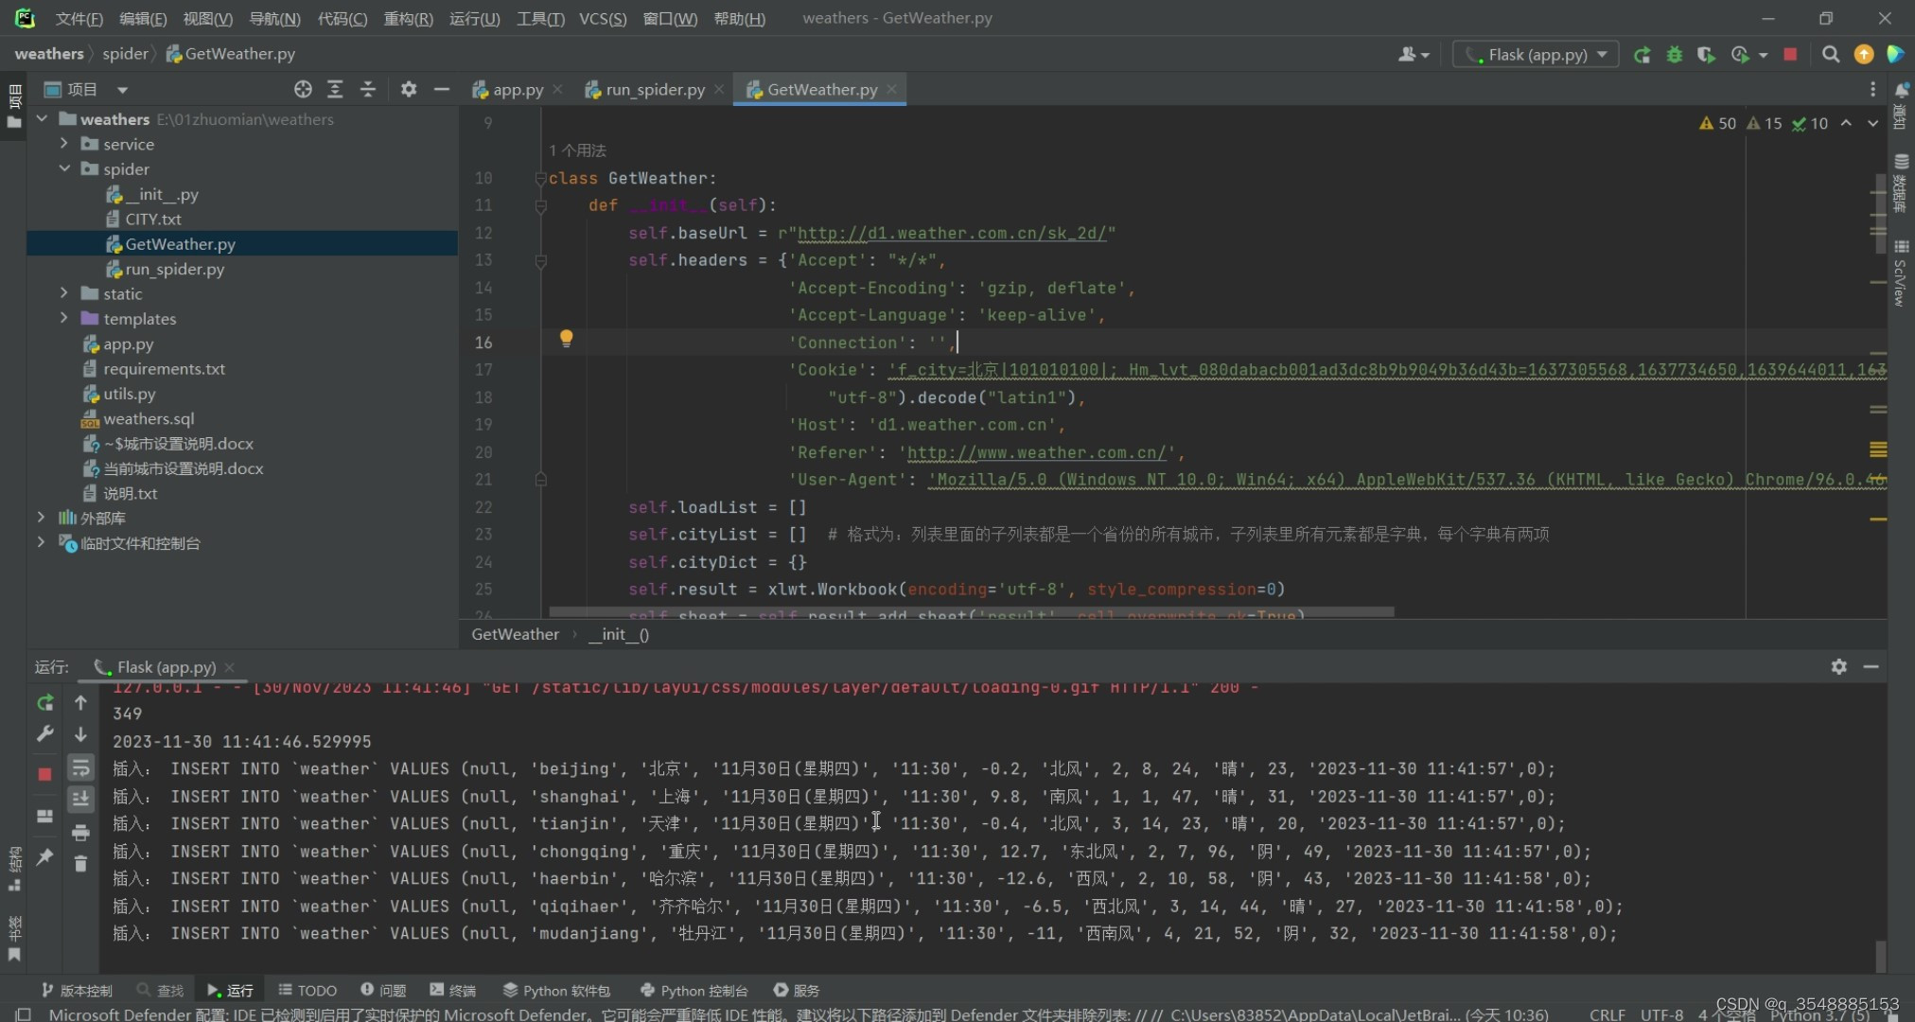Expand the templates folder
This screenshot has width=1915, height=1022.
click(63, 318)
